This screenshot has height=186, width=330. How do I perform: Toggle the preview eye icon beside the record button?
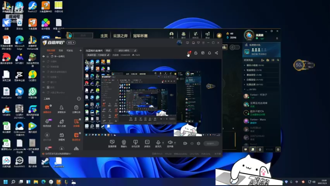[x=192, y=143]
